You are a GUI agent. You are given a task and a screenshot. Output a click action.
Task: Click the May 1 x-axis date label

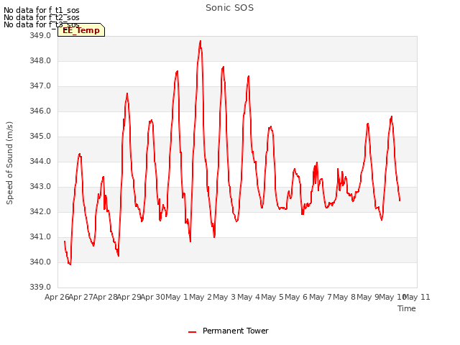tap(177, 298)
